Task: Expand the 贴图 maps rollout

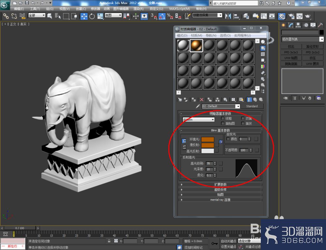Action: pos(220,195)
